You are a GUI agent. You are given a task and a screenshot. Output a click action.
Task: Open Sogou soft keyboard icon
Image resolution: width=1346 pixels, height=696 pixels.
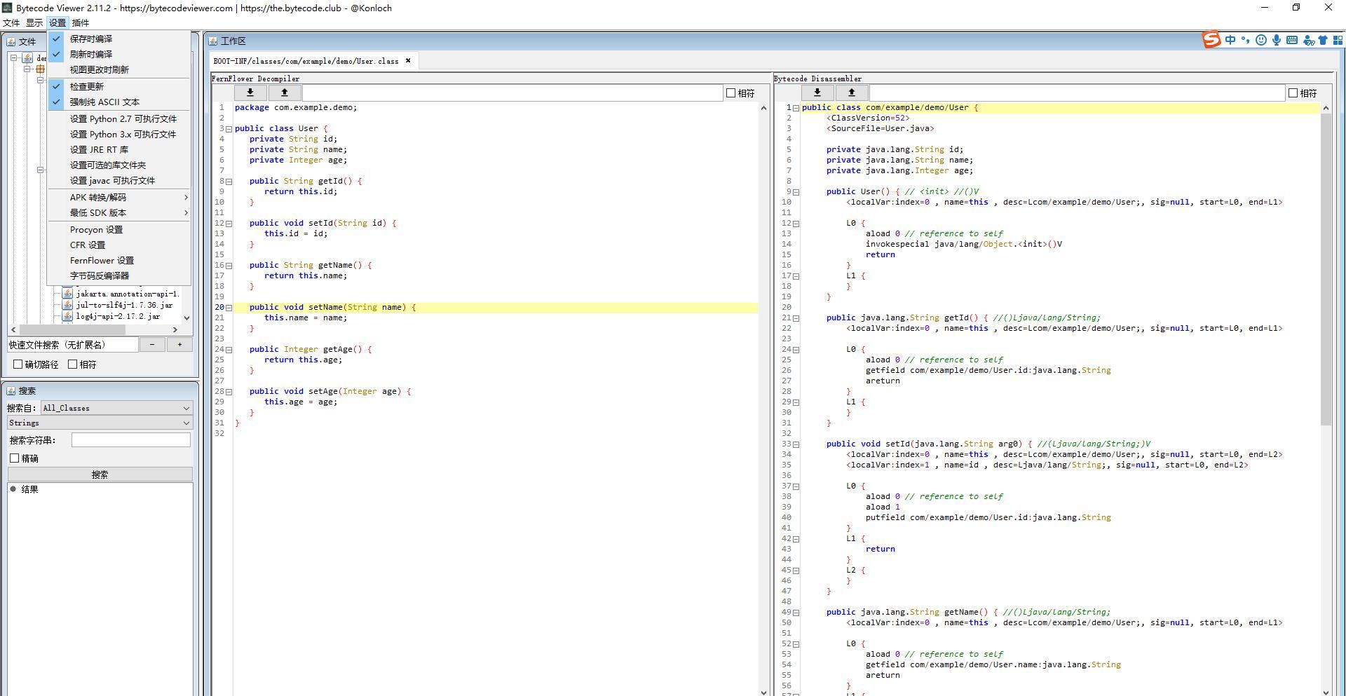click(1292, 40)
